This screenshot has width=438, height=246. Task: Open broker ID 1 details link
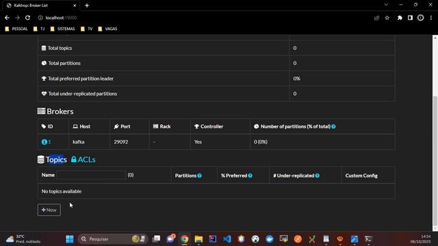click(46, 141)
